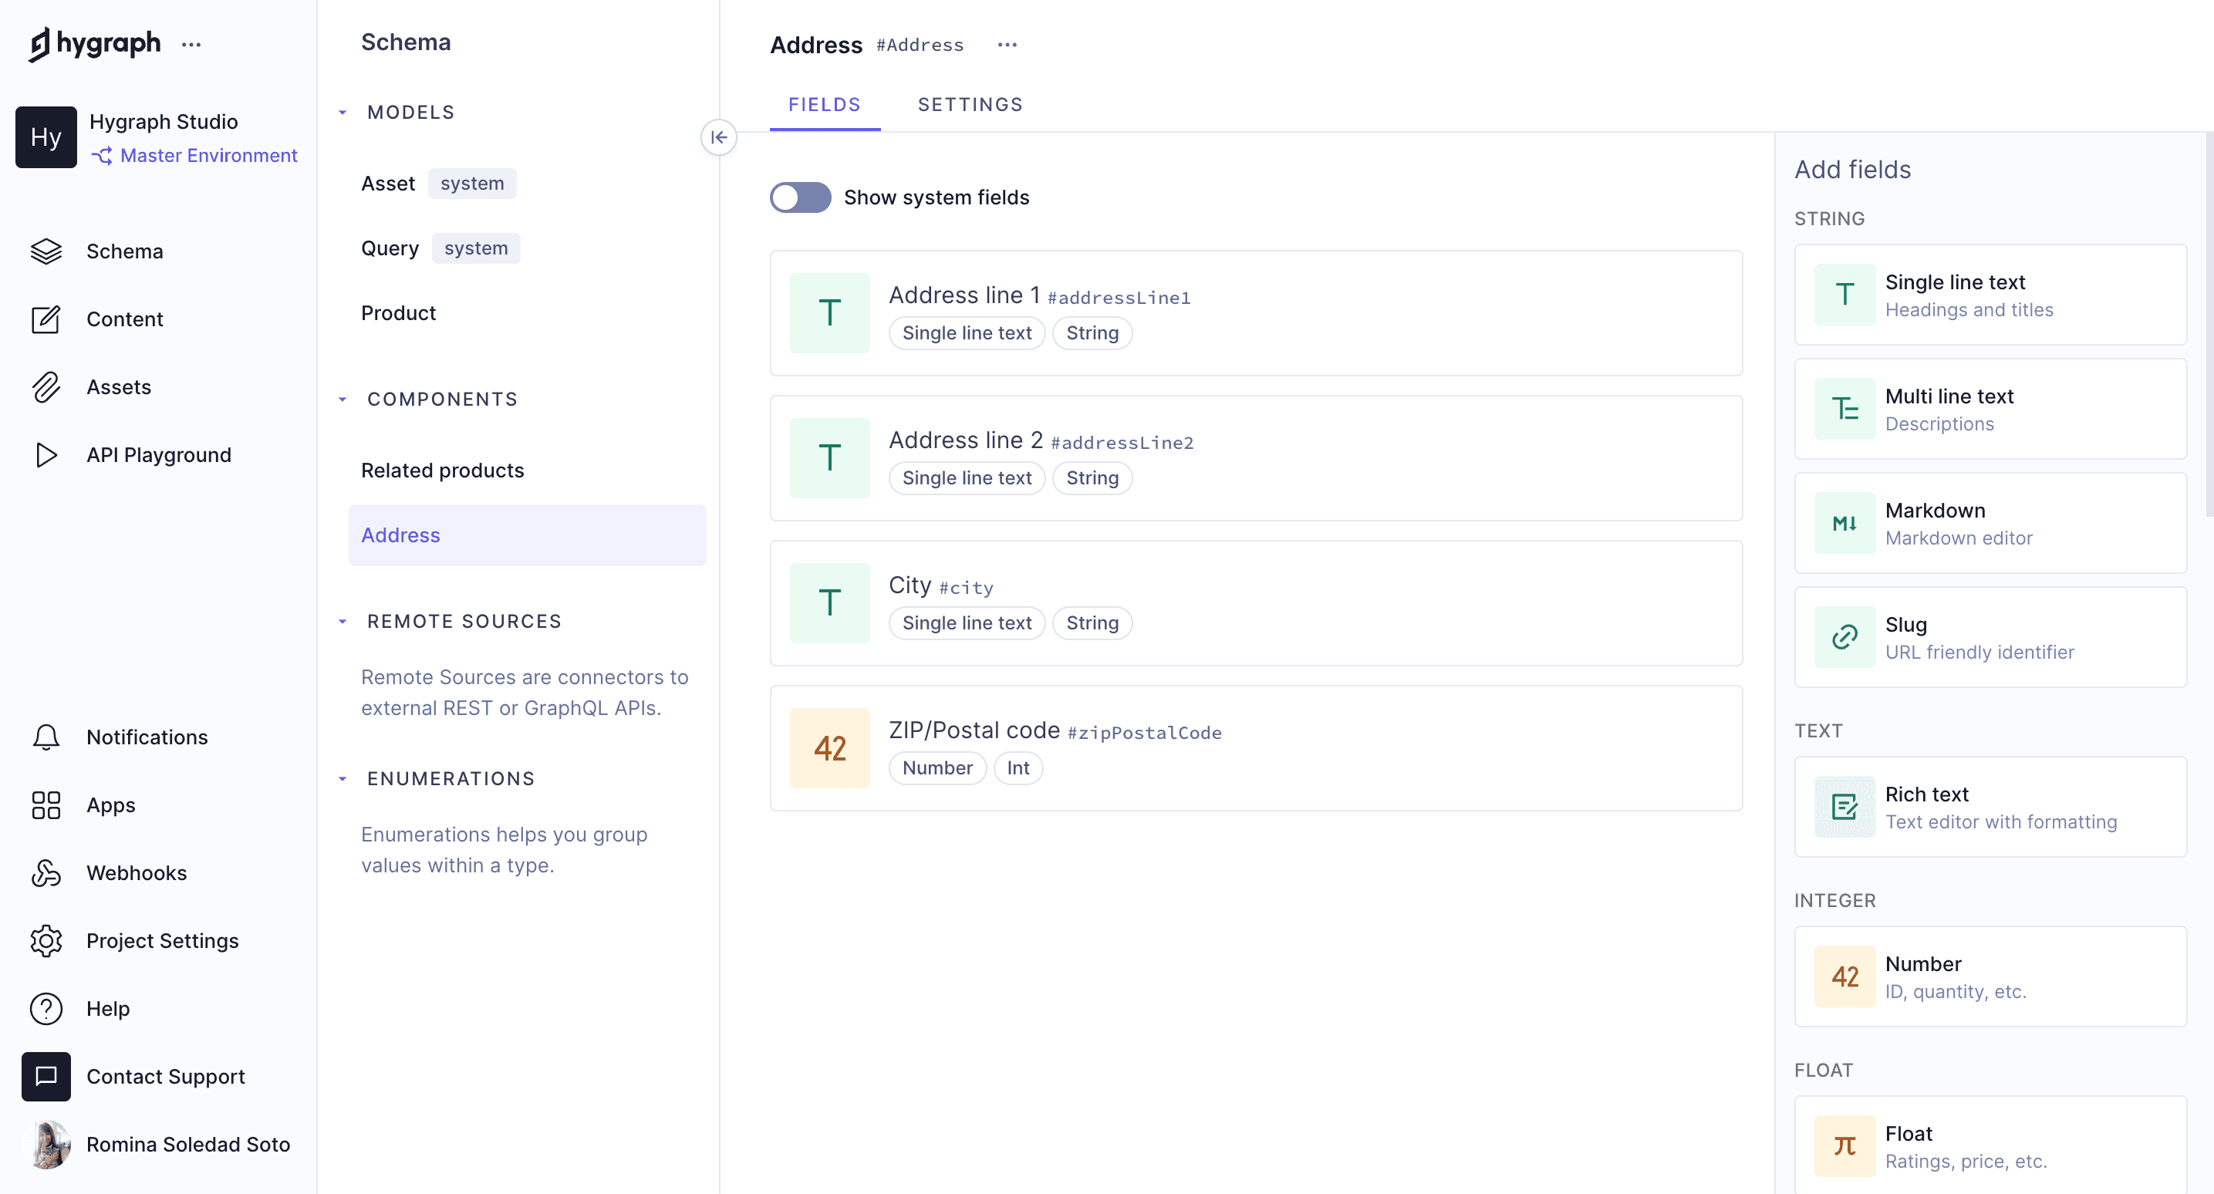
Task: Add a Slug field from Add fields
Action: click(x=1990, y=637)
